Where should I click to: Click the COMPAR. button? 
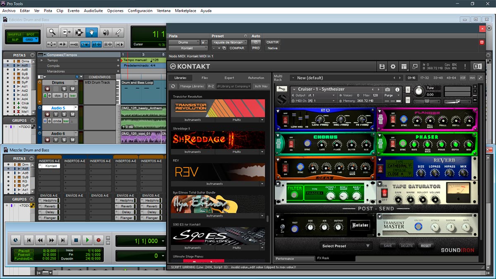[237, 48]
